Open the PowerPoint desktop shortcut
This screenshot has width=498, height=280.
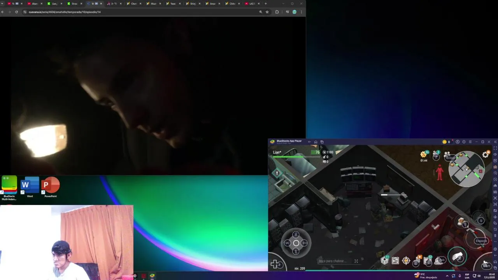click(50, 187)
